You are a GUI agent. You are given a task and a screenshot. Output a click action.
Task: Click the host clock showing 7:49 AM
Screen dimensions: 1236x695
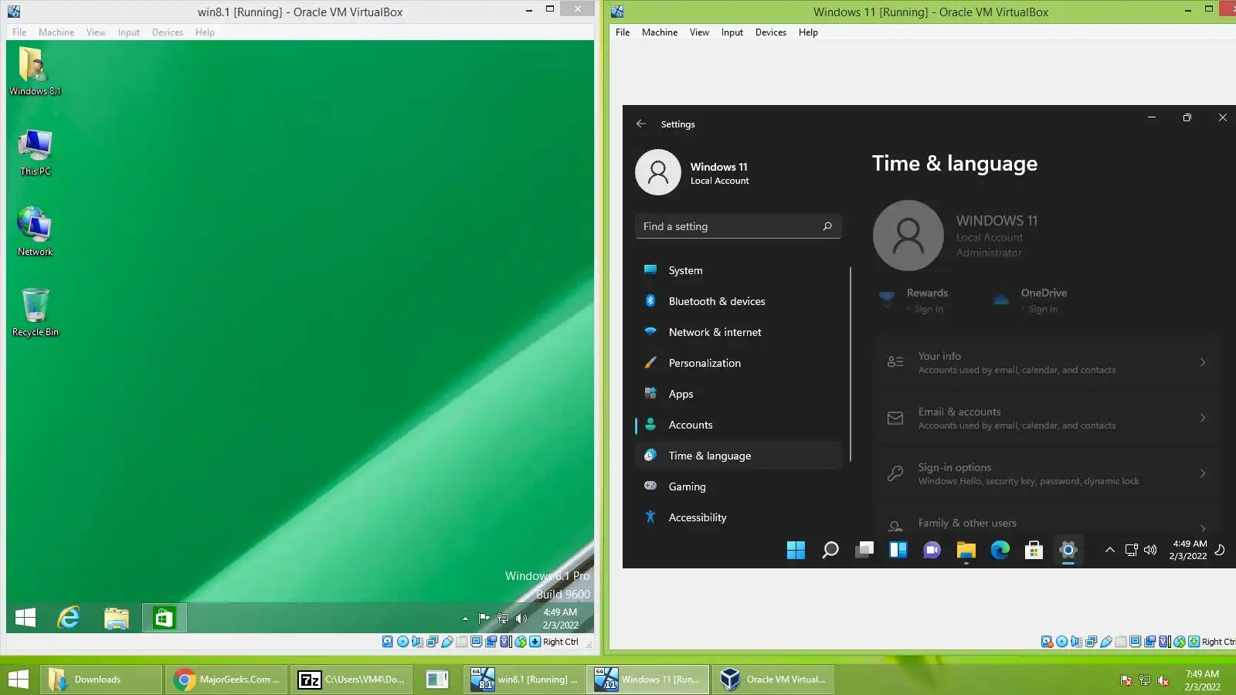1203,680
